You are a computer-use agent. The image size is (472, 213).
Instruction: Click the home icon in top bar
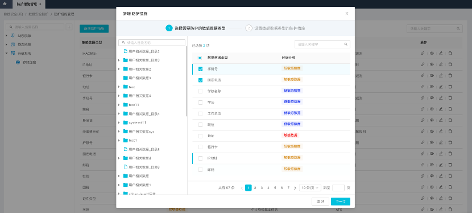[x=5, y=4]
